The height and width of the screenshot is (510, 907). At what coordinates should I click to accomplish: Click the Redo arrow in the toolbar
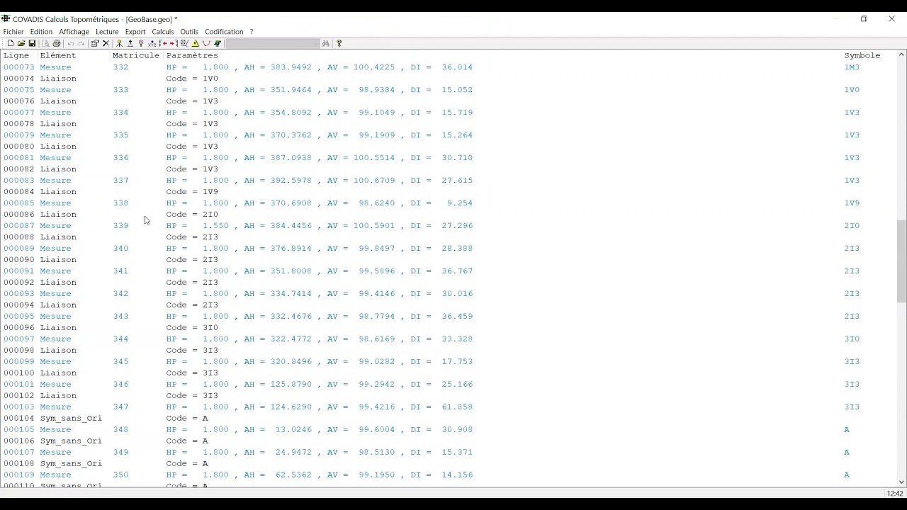(81, 43)
